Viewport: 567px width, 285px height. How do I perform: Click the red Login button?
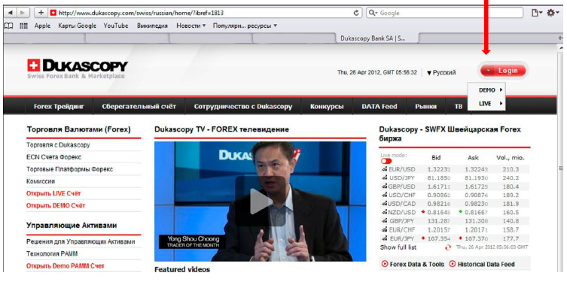503,71
